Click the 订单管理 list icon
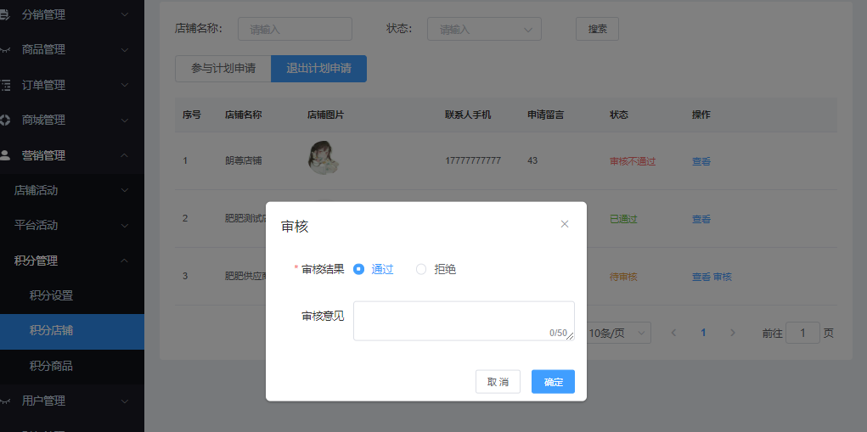 (5, 85)
